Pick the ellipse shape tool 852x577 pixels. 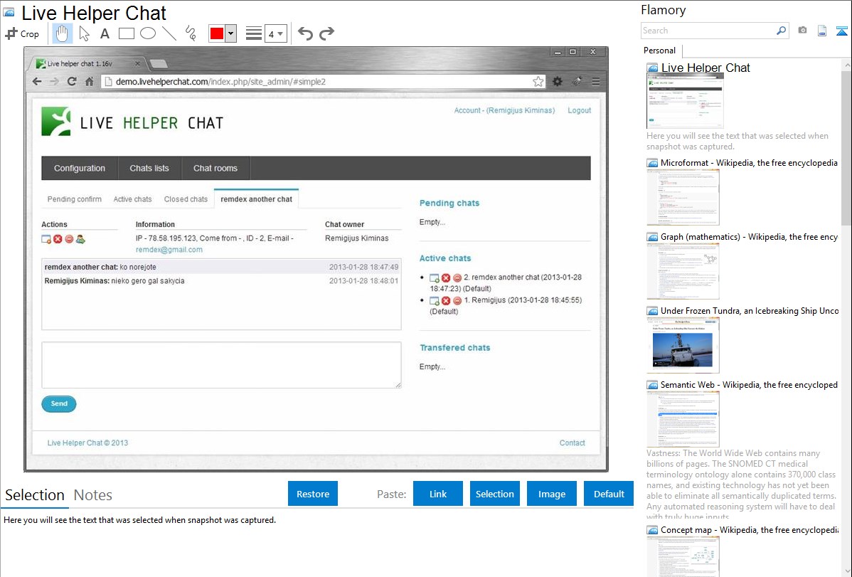pos(148,33)
